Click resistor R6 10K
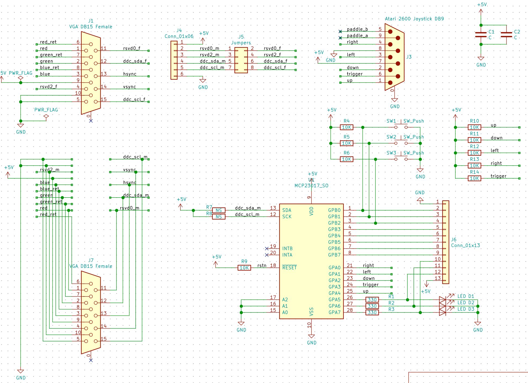Screen dimensions: 528x383 click(x=346, y=159)
